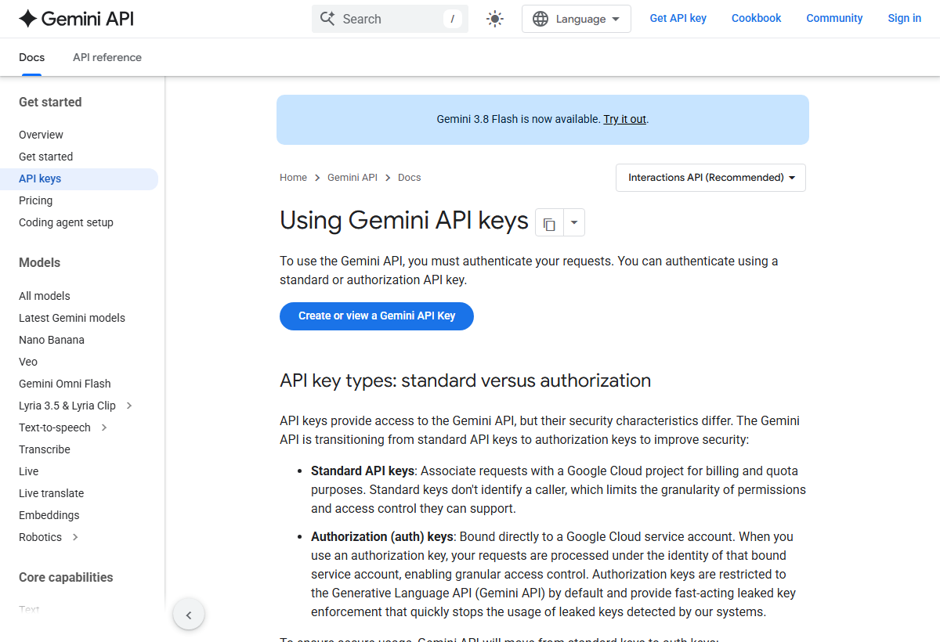The image size is (940, 642).
Task: Click Sign in
Action: pos(905,18)
